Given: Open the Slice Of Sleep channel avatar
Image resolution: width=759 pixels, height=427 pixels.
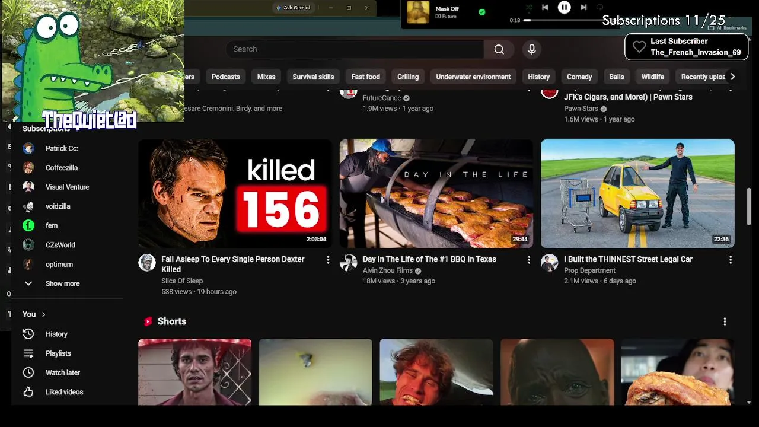Looking at the screenshot, I should (147, 263).
